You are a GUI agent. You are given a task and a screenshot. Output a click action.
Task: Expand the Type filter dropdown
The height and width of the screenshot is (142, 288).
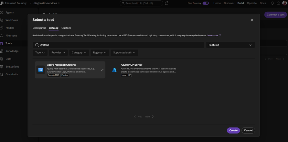(x=40, y=52)
